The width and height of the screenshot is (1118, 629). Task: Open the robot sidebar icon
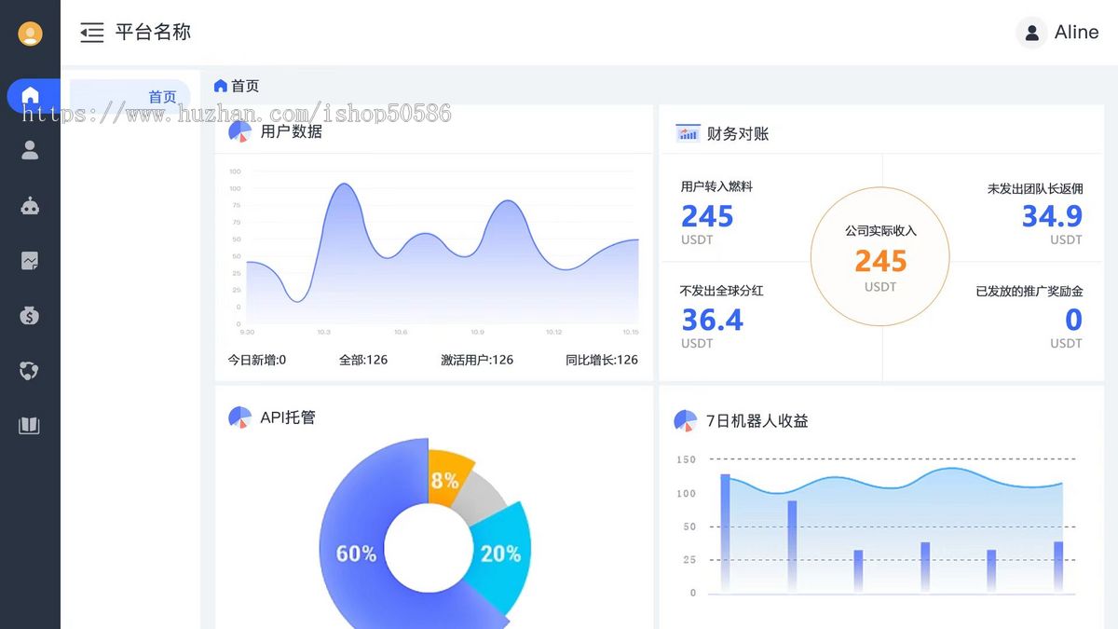coord(30,206)
